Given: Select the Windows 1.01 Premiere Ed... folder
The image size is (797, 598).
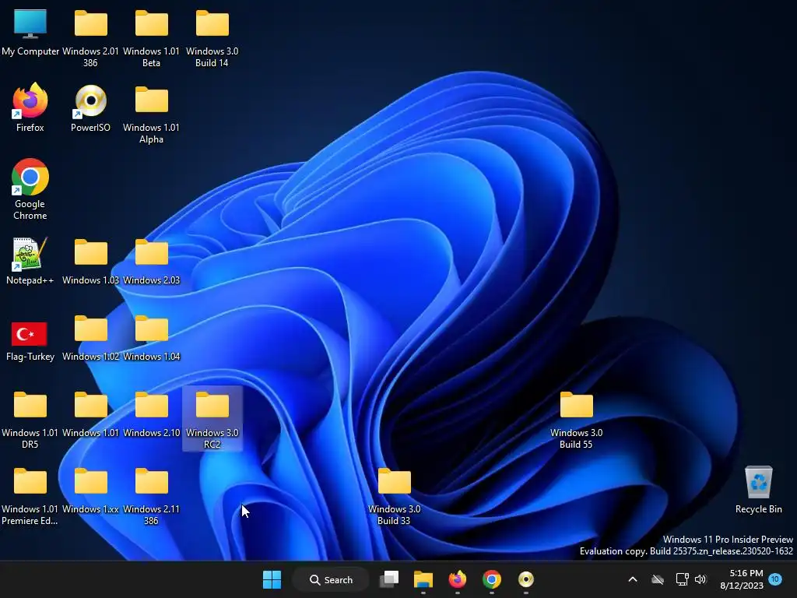Looking at the screenshot, I should coord(30,496).
